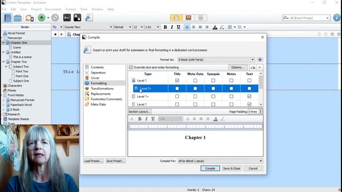The image size is (342, 192).
Task: Open Courier New font dropdown
Action: 88,27
